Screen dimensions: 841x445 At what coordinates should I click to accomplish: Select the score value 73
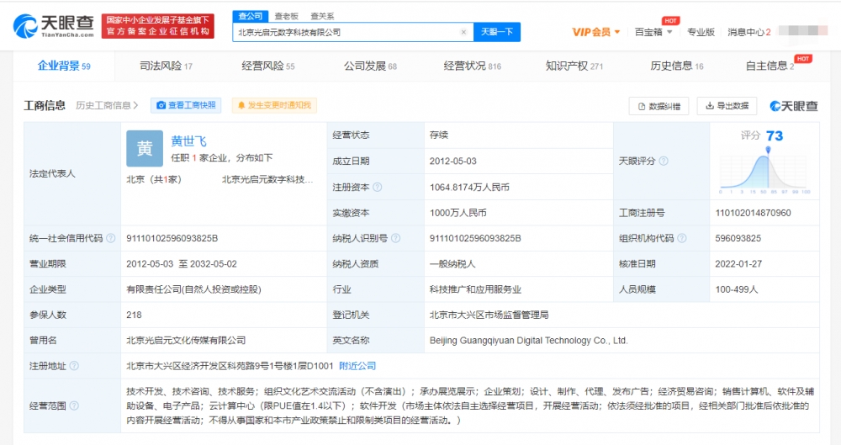pyautogui.click(x=775, y=135)
